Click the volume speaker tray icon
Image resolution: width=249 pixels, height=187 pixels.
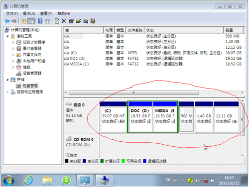[197, 181]
